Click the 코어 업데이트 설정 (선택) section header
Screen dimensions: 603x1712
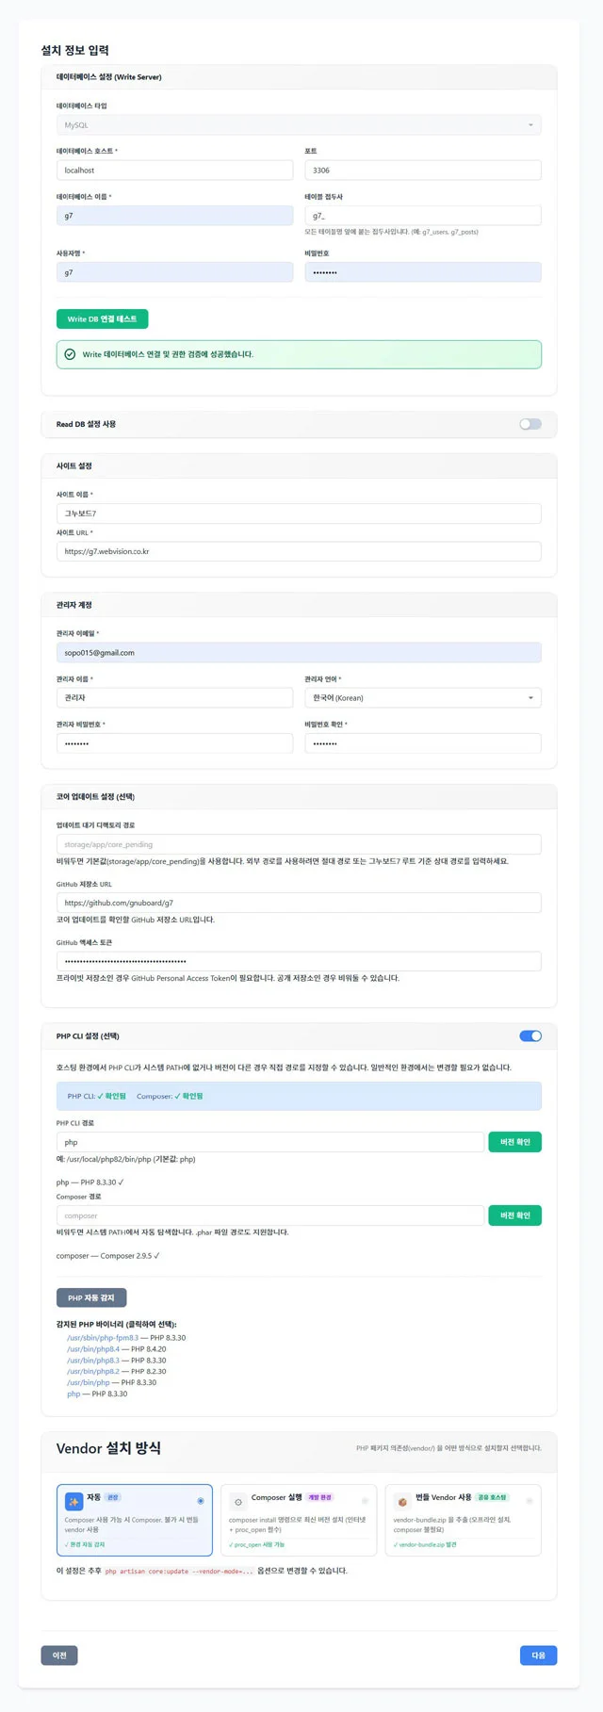point(95,797)
